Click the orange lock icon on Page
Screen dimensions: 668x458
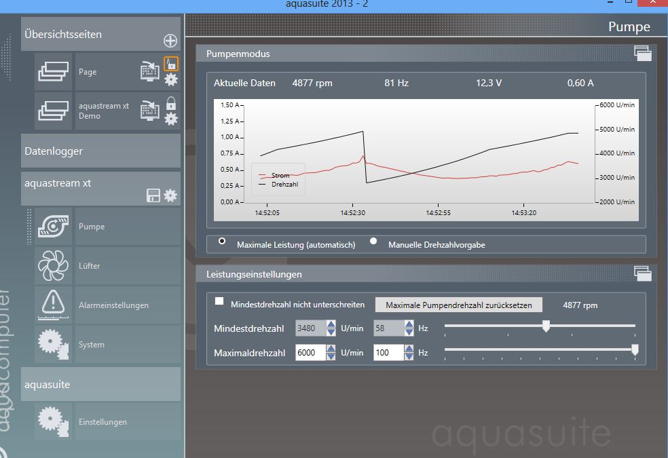coord(171,64)
